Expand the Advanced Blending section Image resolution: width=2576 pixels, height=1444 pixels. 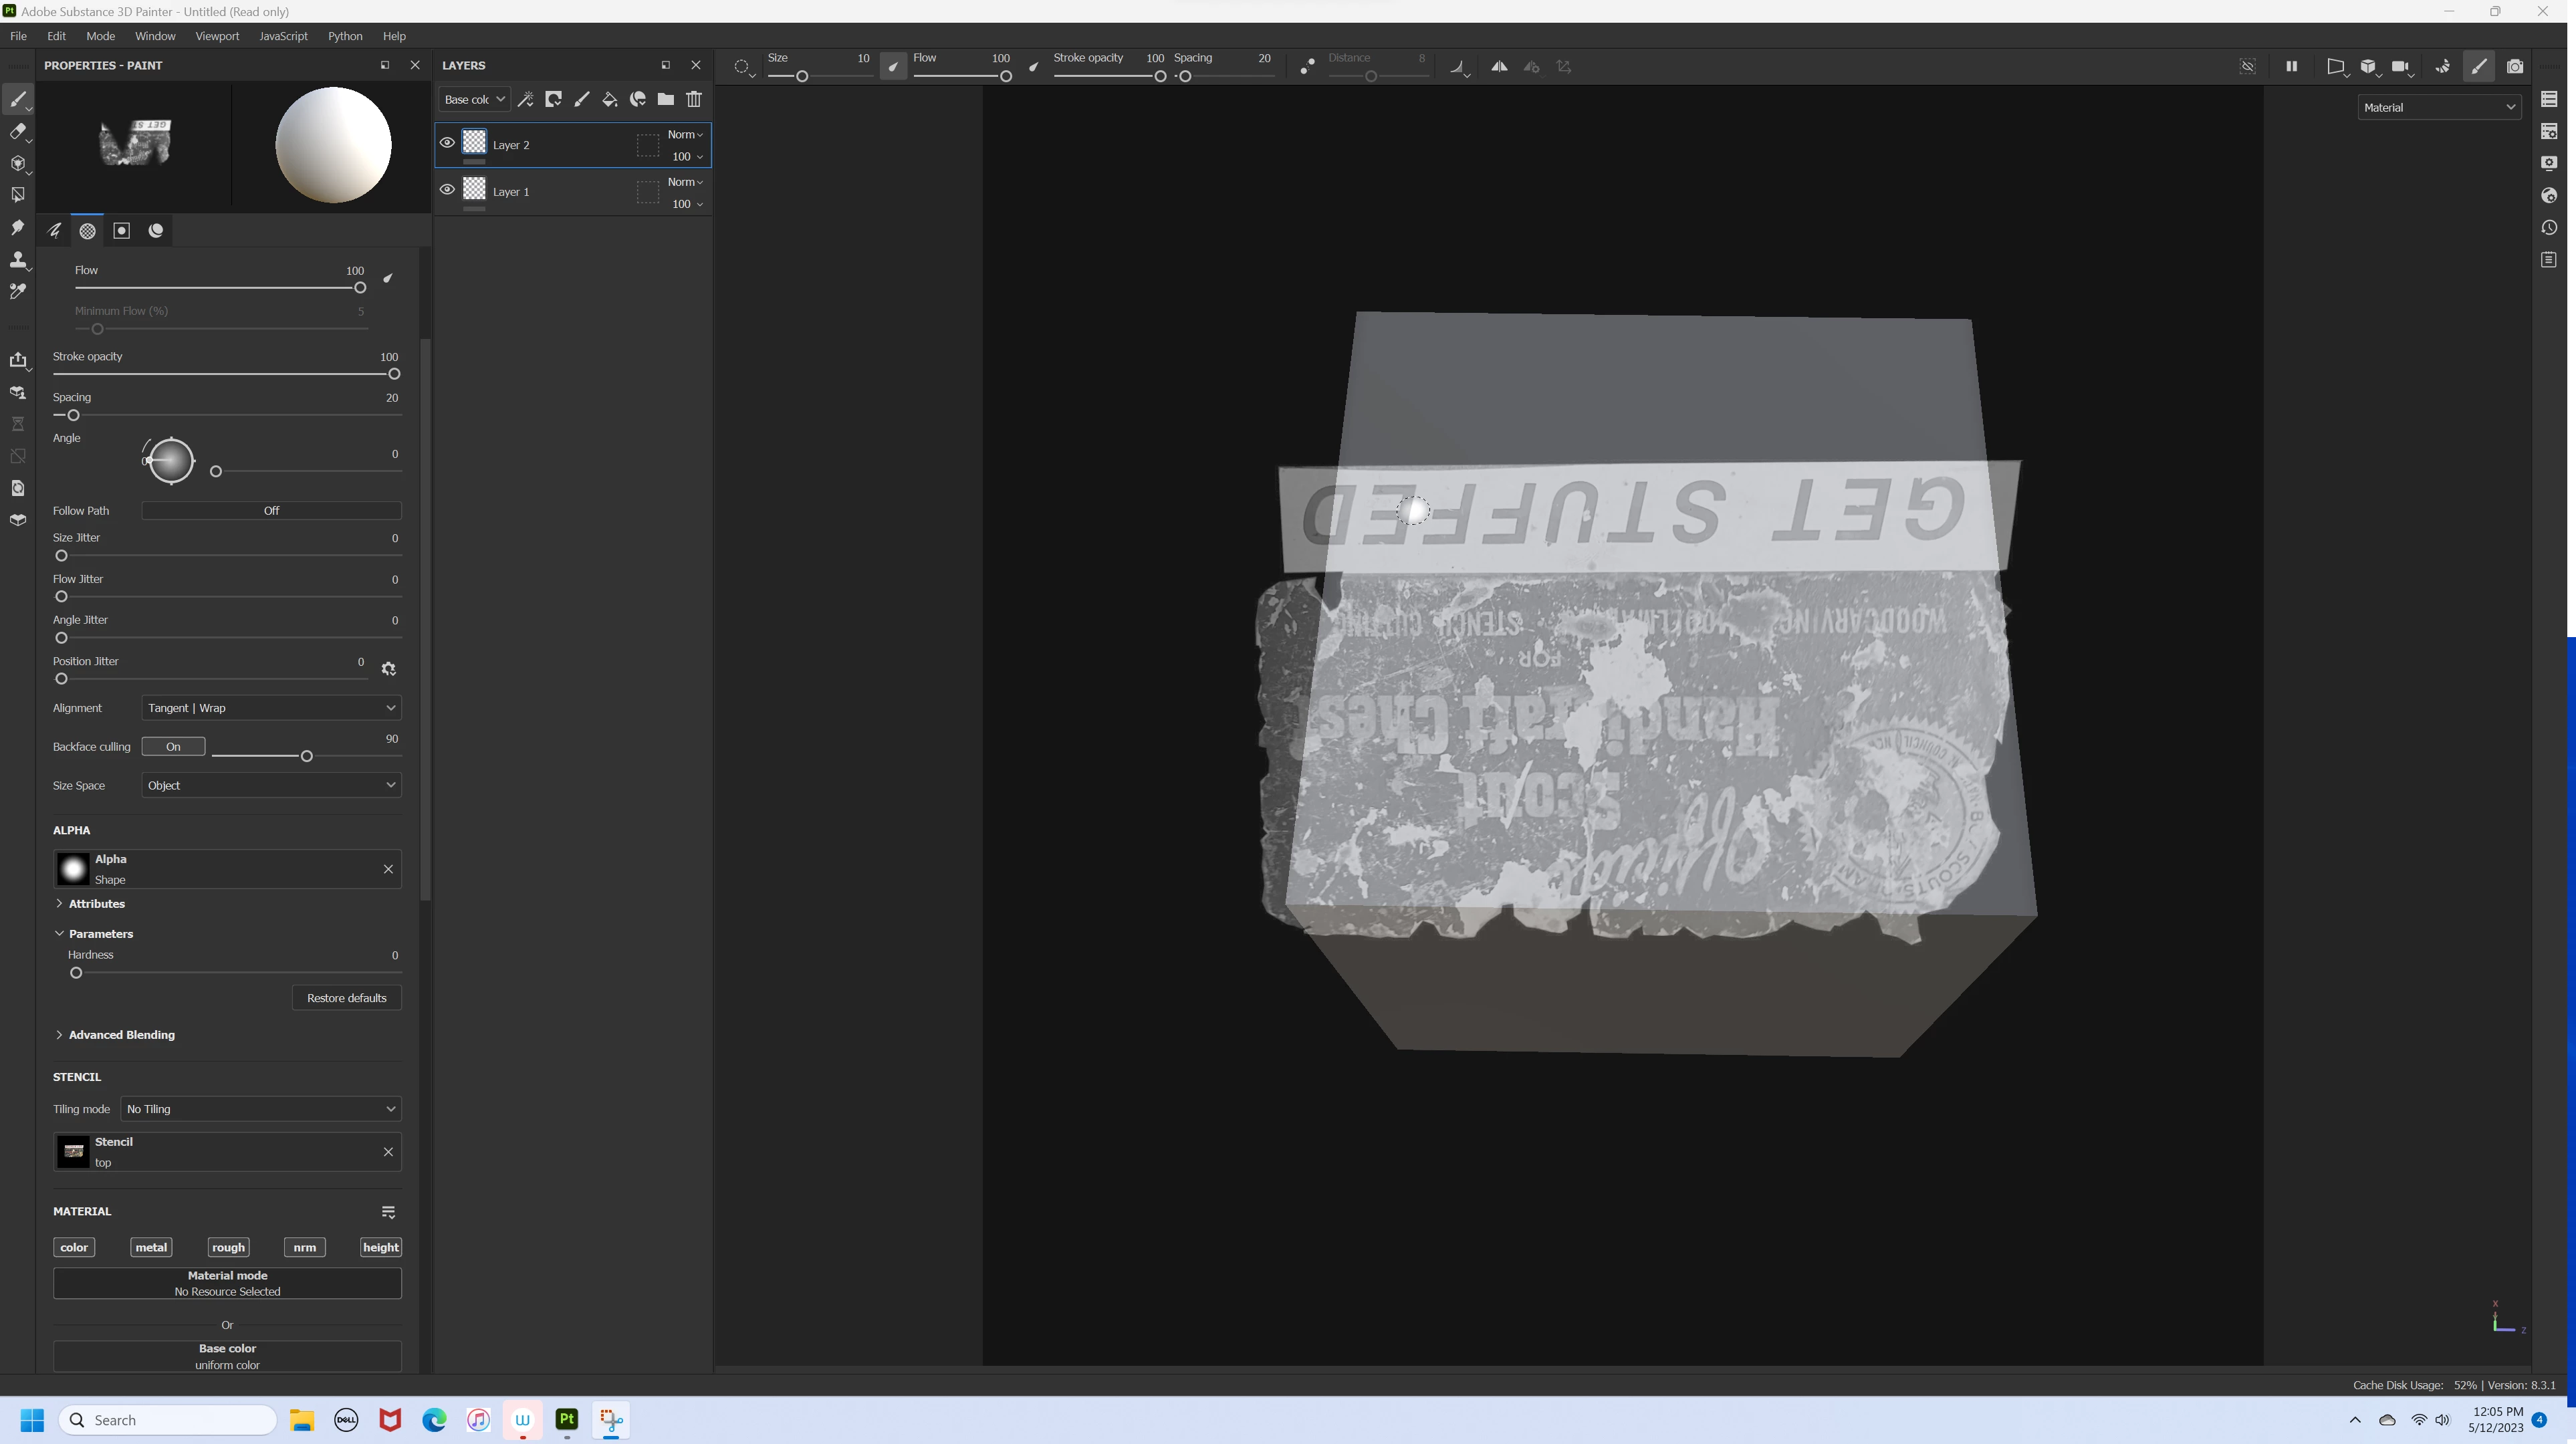point(120,1035)
